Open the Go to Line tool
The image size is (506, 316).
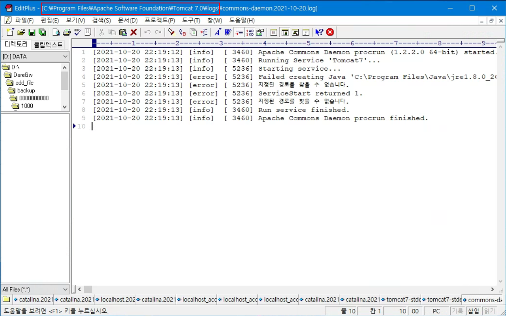click(203, 32)
